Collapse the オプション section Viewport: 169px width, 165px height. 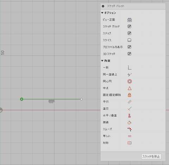pos(102,13)
